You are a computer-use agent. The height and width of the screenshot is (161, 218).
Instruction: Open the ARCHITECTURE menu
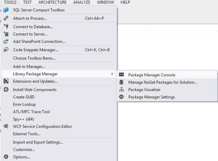(52, 2)
